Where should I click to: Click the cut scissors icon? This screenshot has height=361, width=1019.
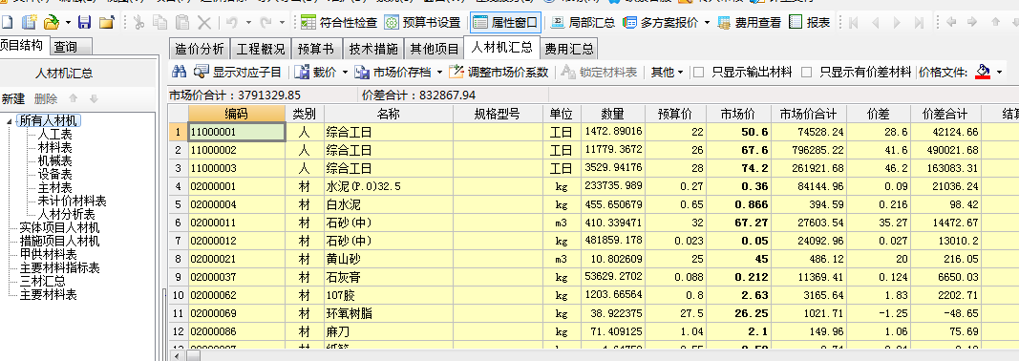click(x=138, y=23)
